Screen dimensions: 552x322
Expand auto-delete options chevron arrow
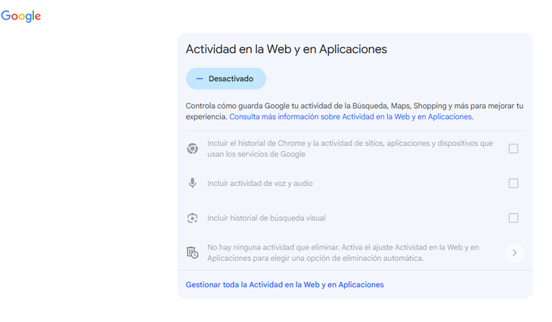tap(514, 252)
